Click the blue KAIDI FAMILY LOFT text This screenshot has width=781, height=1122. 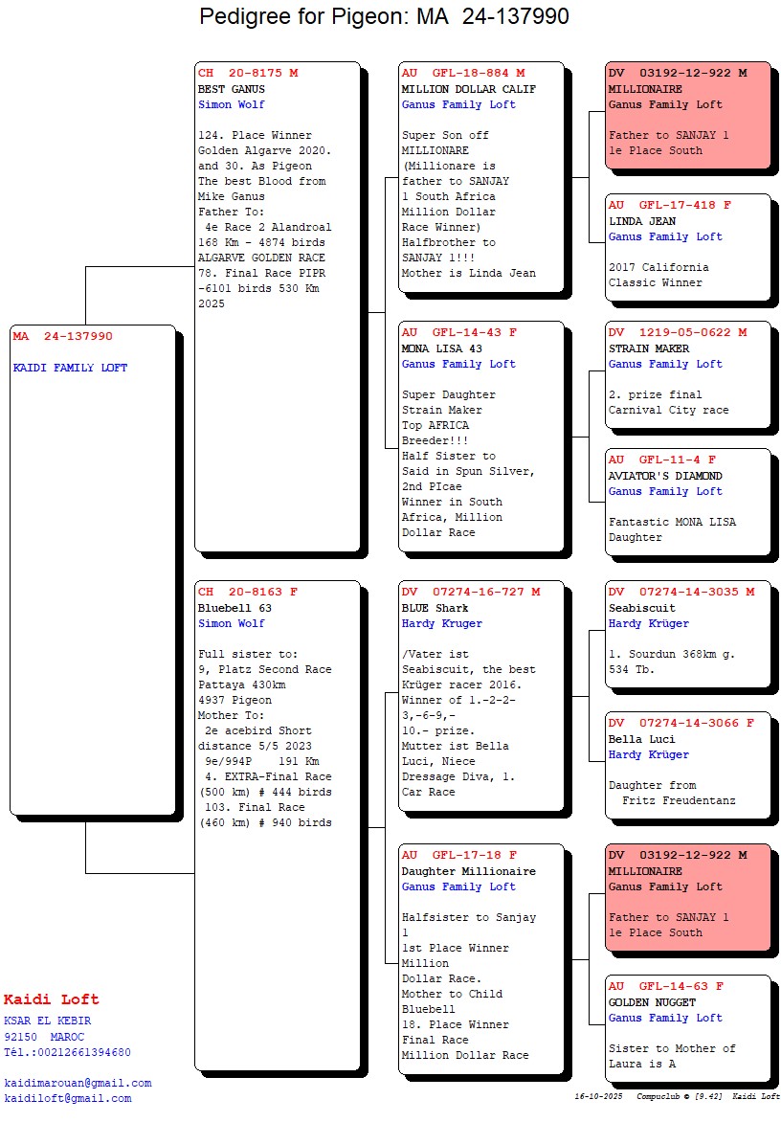(70, 368)
